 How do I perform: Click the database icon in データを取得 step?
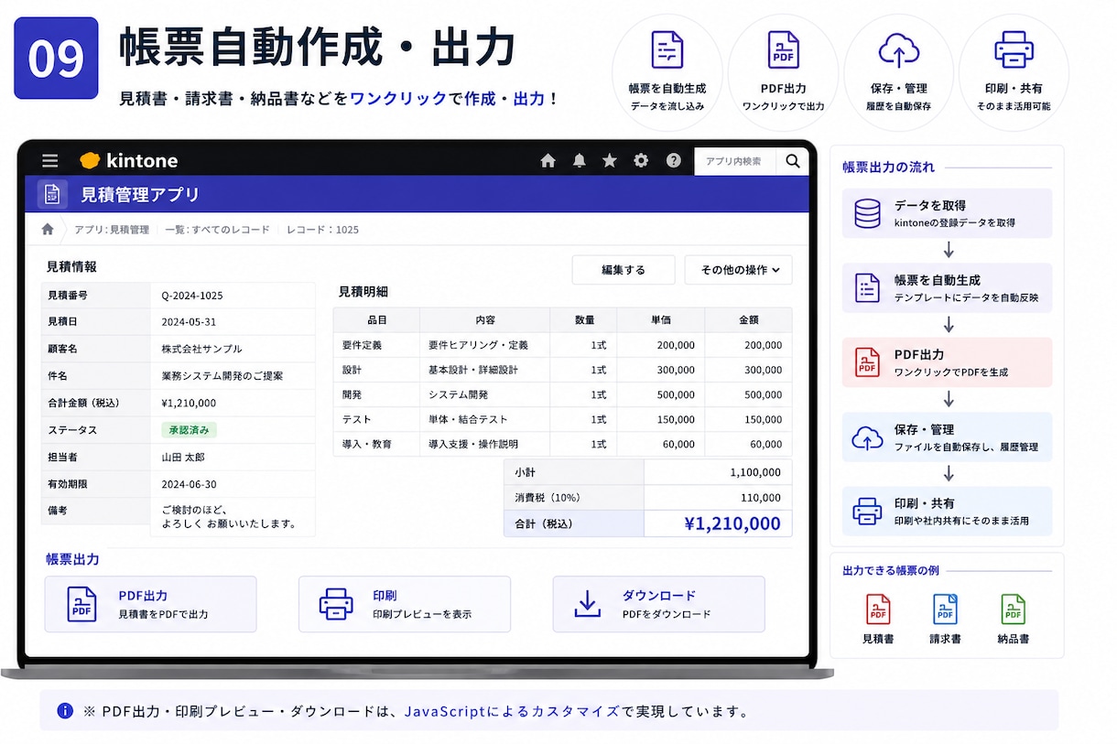click(x=867, y=213)
